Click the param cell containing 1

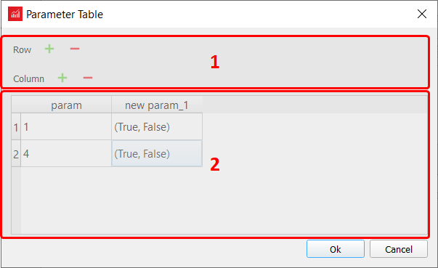(x=66, y=127)
